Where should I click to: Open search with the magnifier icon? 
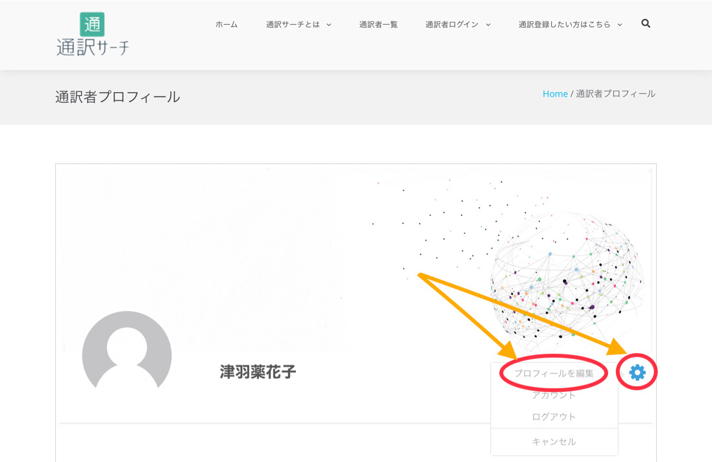pos(646,23)
